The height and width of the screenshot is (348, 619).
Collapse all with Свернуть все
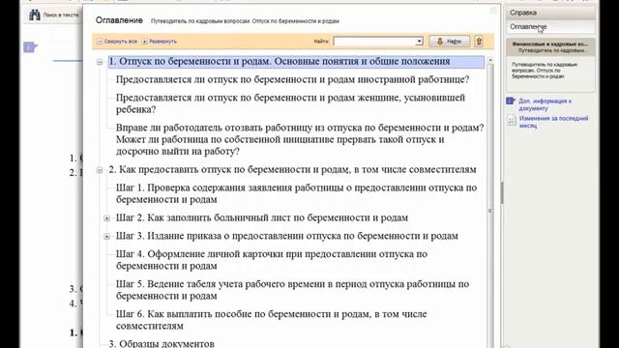[117, 42]
